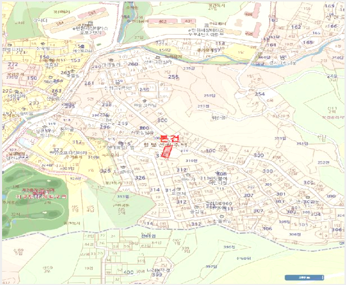Click the red highlighted parcel polygon
Image resolution: width=346 pixels, height=285 pixels.
167,151
